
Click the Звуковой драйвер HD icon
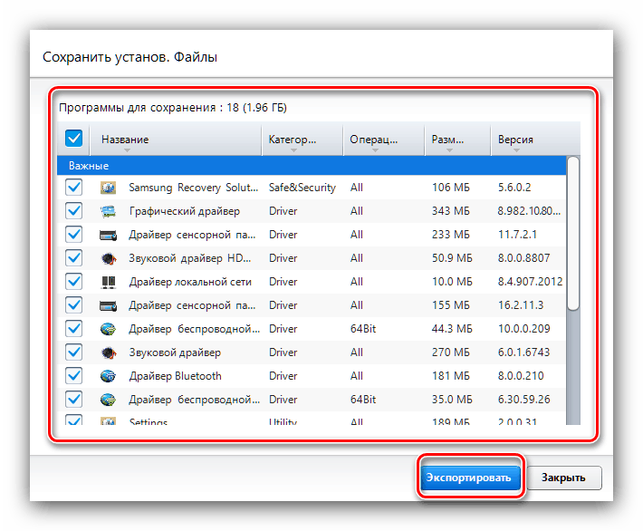[109, 258]
